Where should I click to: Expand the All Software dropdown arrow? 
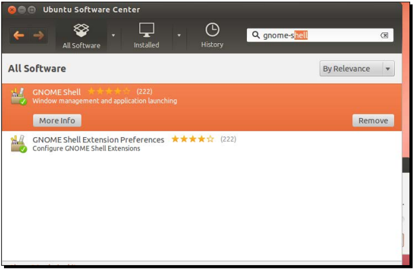click(x=113, y=36)
